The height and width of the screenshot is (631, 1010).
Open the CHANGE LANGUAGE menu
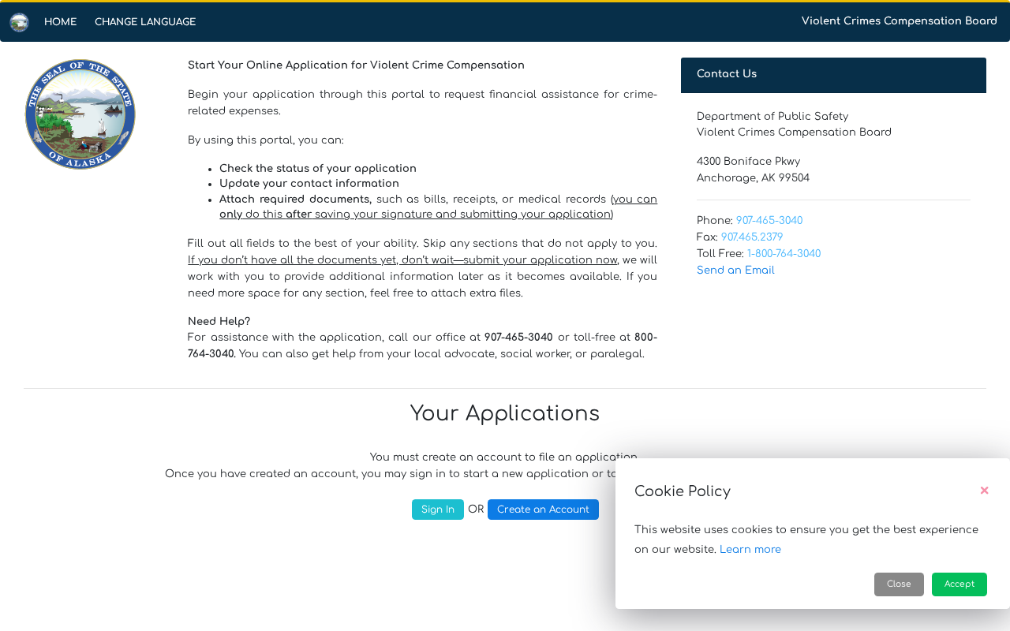pos(145,22)
